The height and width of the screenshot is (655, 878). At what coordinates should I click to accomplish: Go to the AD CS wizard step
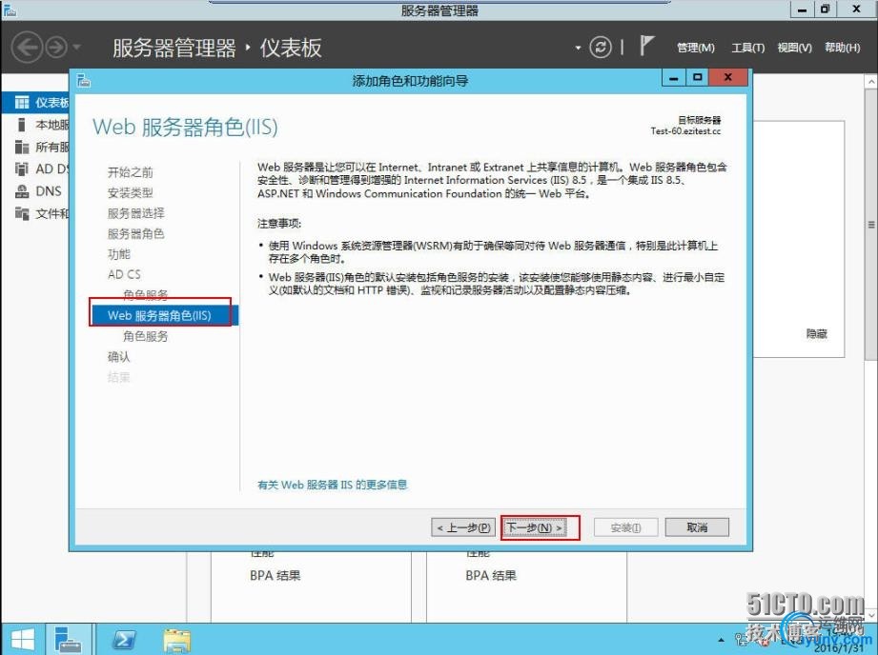tap(124, 274)
